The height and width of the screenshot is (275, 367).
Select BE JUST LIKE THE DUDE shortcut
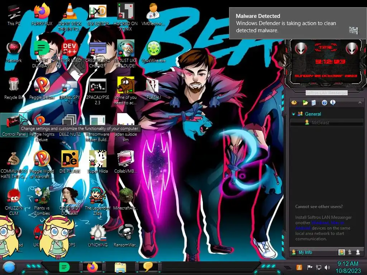click(x=125, y=54)
